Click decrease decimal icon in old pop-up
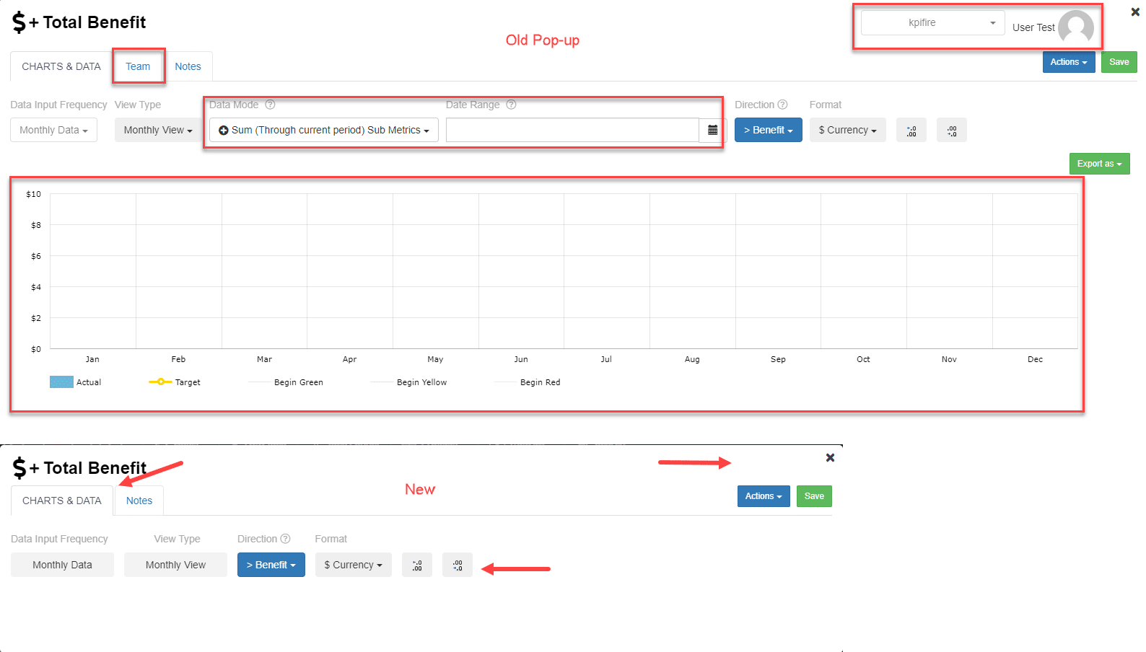 pos(951,131)
